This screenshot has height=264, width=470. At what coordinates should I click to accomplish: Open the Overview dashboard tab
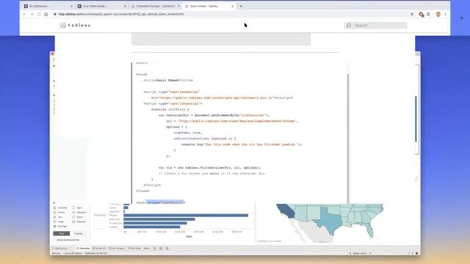click(83, 249)
